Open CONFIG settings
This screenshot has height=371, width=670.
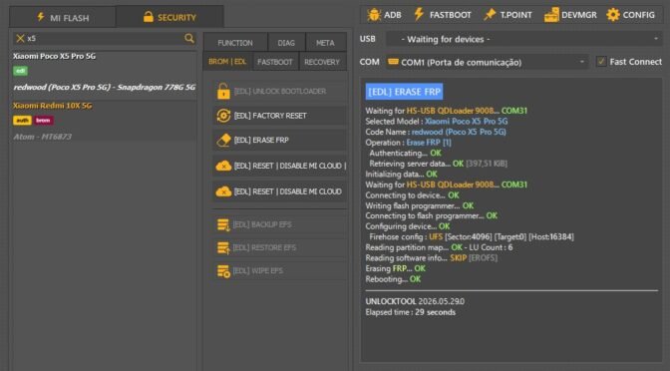pyautogui.click(x=631, y=15)
